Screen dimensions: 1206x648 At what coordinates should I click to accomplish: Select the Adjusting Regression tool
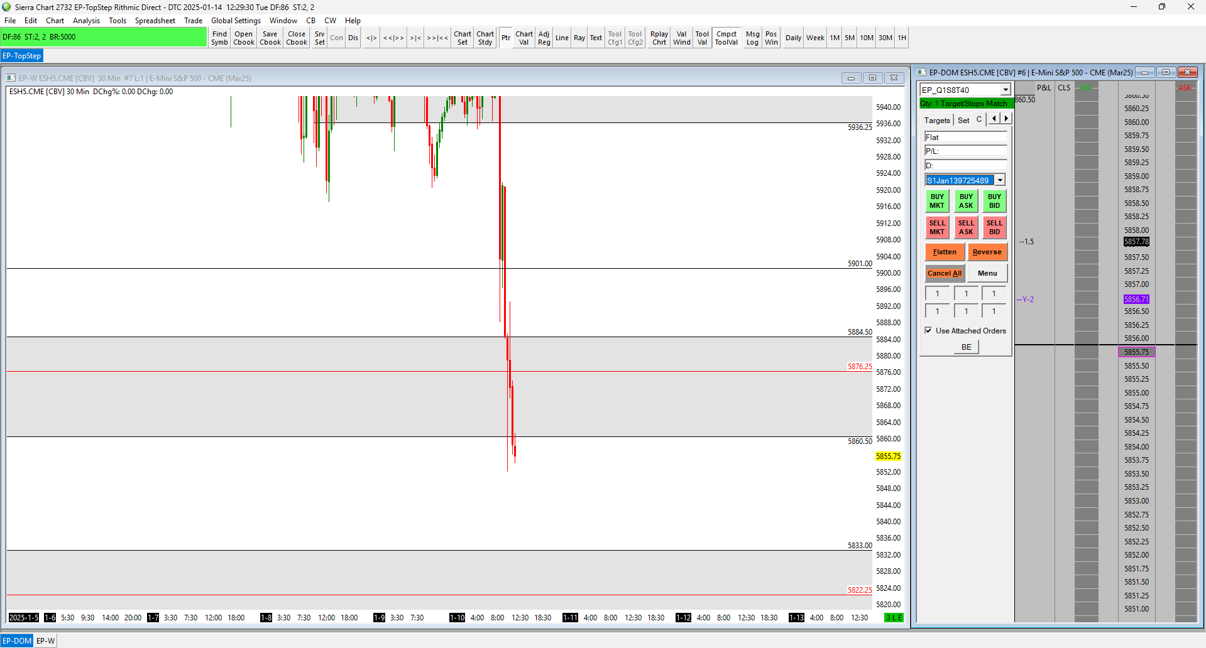click(544, 38)
